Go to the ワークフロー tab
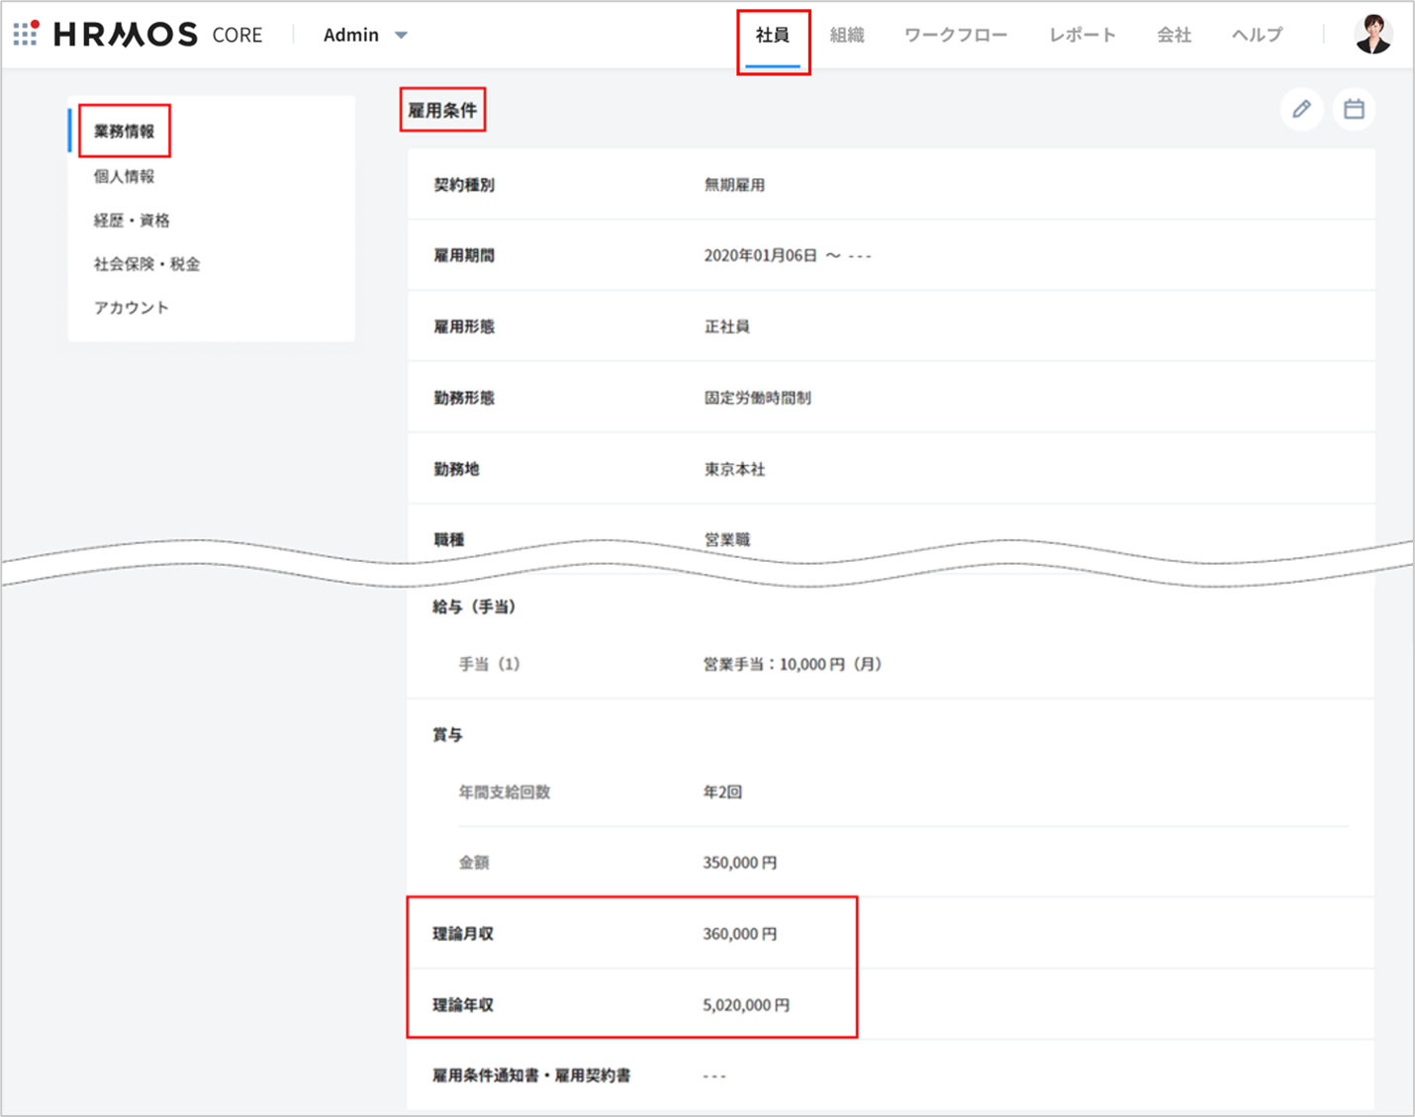 tap(955, 36)
